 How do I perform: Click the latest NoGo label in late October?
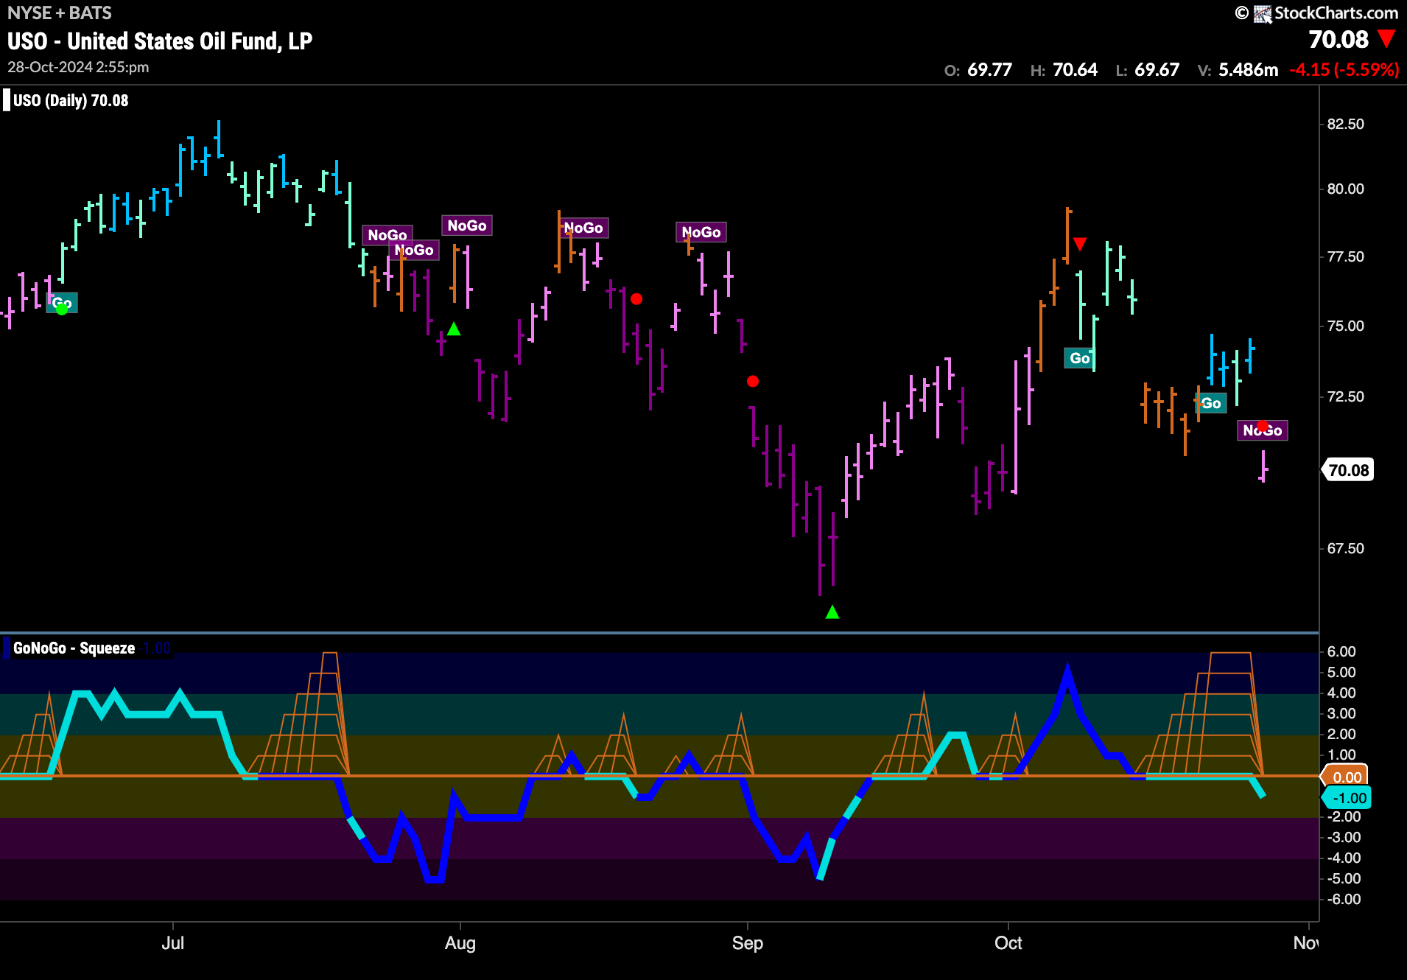[1263, 430]
